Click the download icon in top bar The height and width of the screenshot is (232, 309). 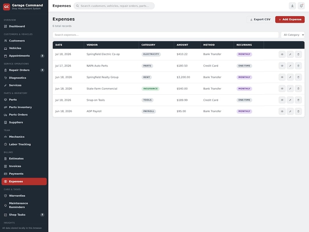(292, 6)
